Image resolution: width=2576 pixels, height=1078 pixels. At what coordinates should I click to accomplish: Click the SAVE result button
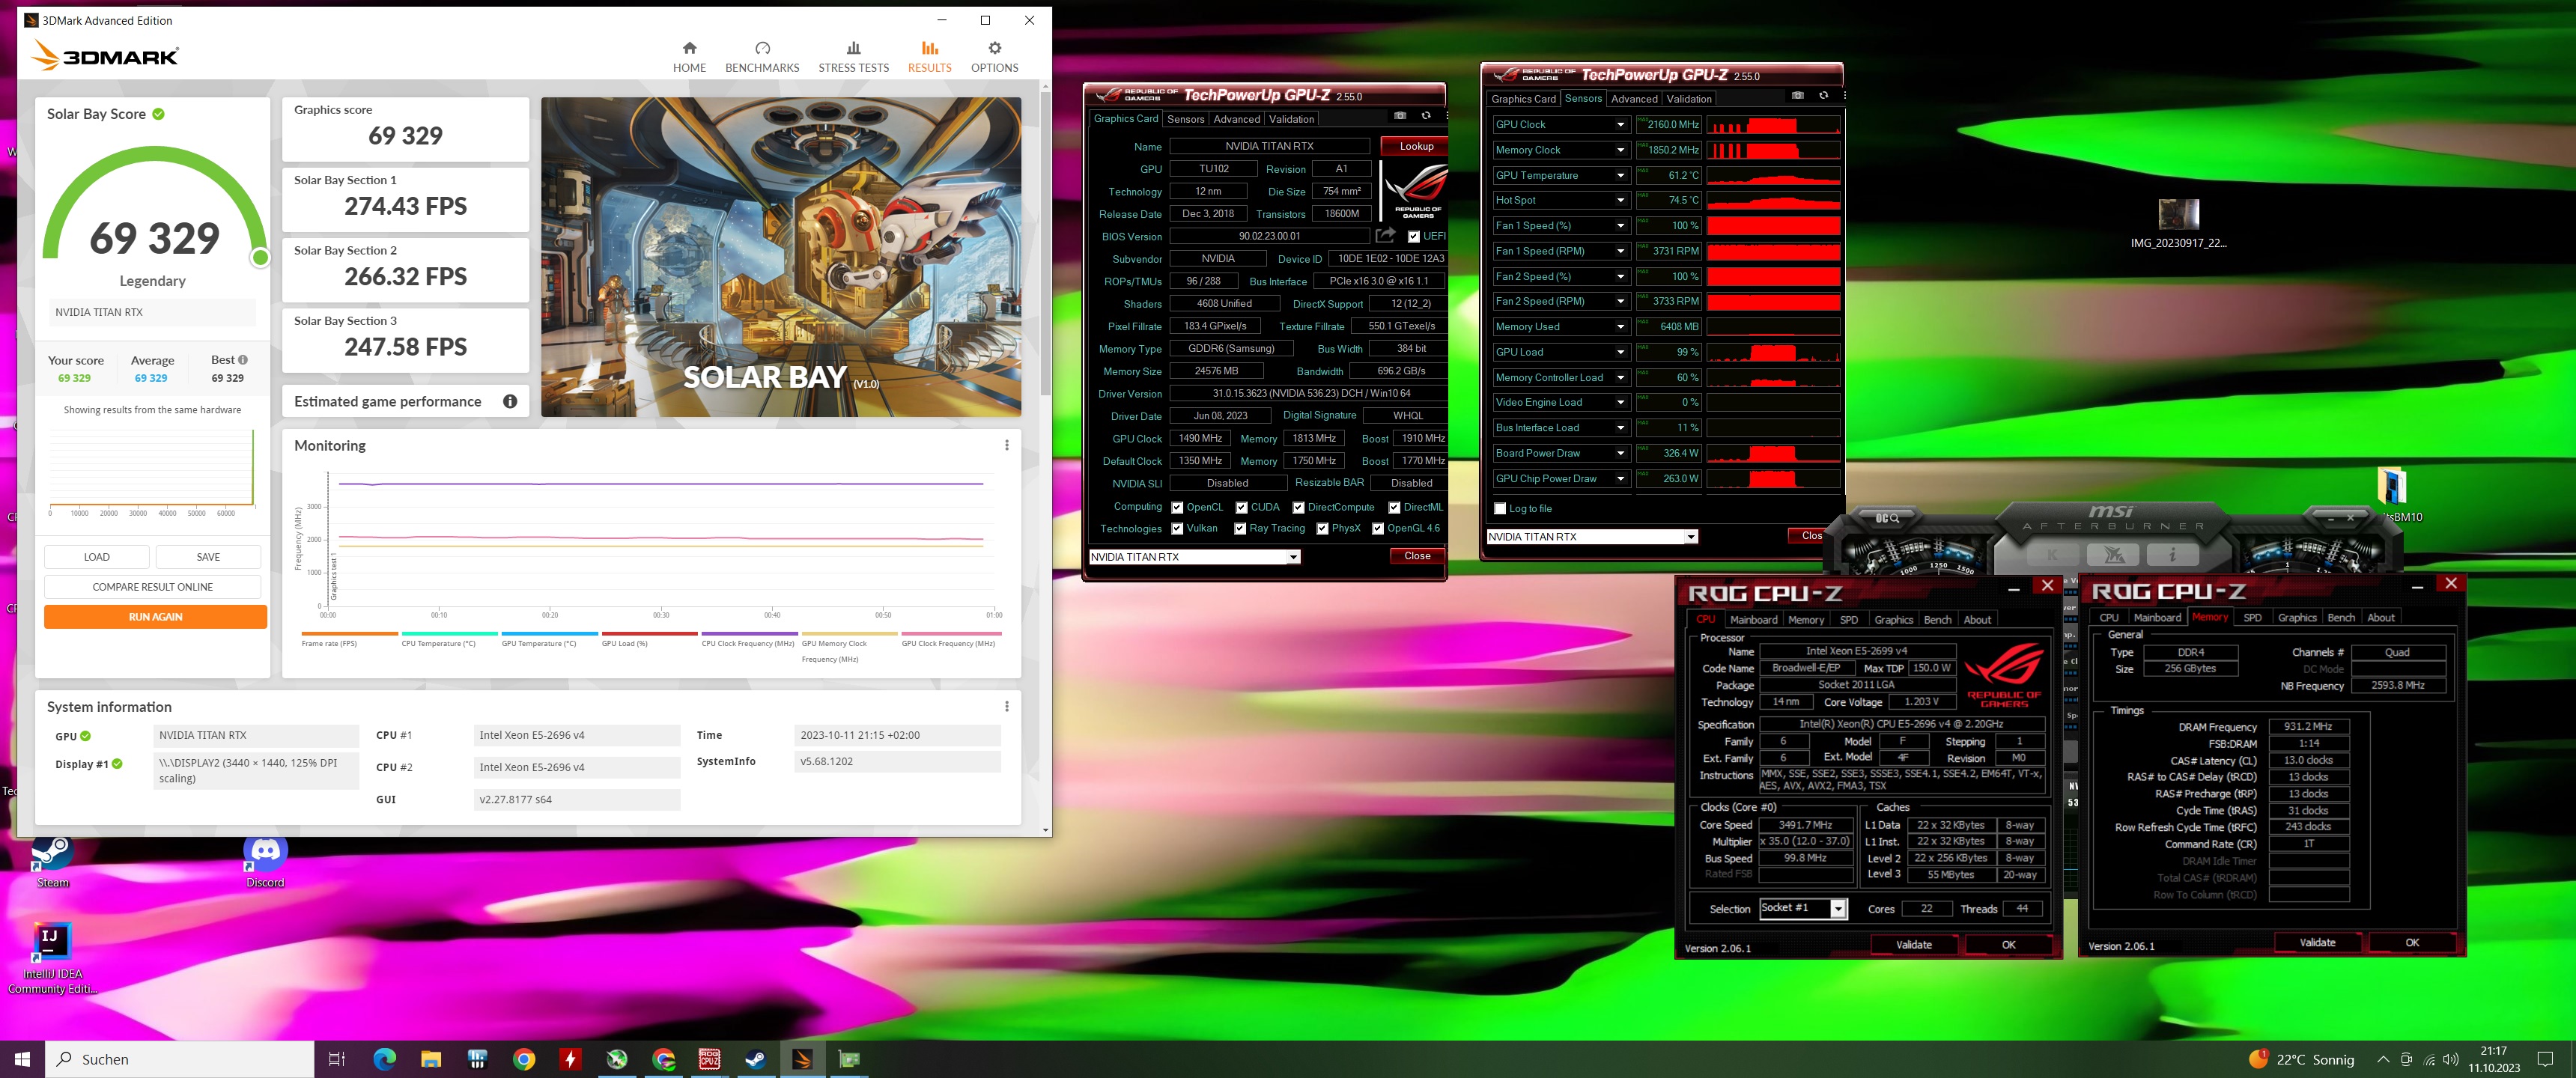tap(208, 557)
